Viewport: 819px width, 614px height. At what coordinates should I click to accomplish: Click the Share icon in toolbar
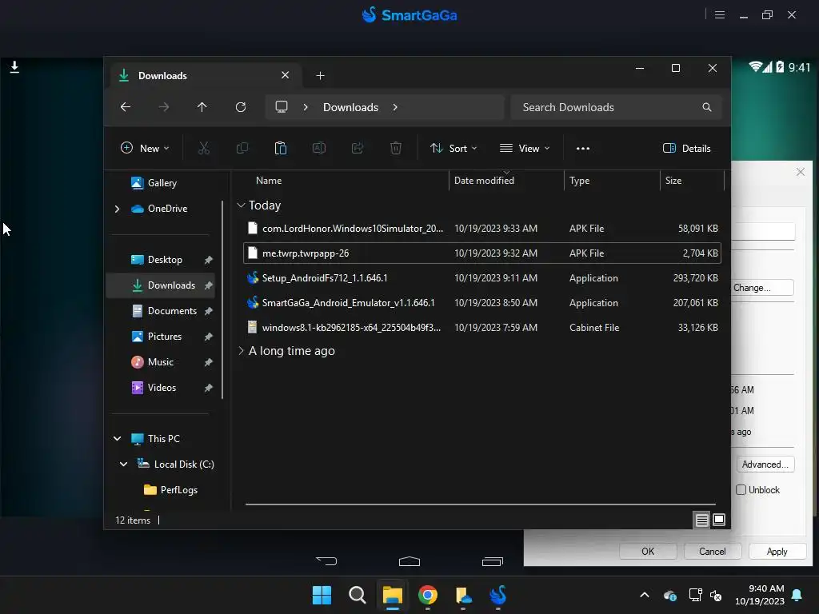point(358,148)
